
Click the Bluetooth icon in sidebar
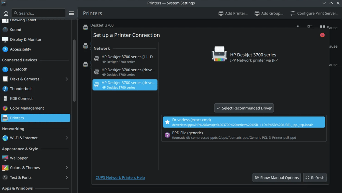(5, 69)
